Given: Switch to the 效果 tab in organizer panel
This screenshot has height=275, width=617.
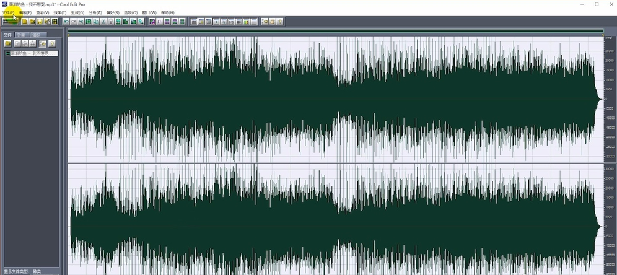Looking at the screenshot, I should [x=22, y=35].
